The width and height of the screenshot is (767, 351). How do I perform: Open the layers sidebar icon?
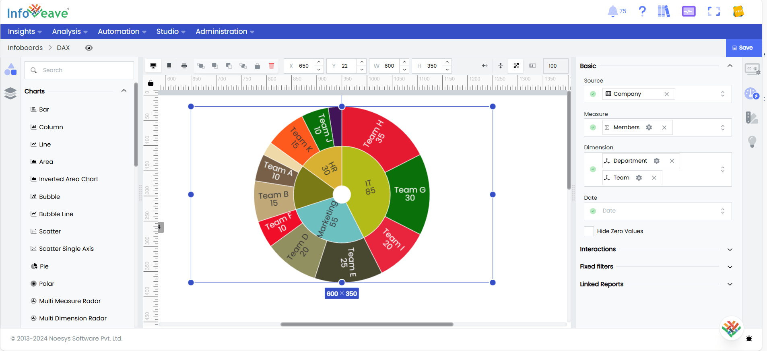[10, 93]
